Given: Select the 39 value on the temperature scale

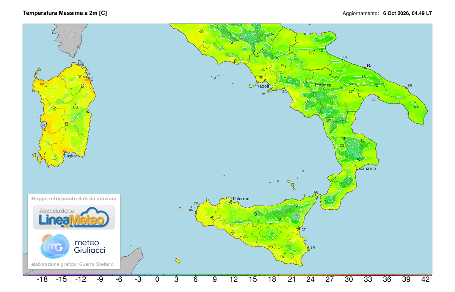Looking at the screenshot, I should pyautogui.click(x=406, y=280).
